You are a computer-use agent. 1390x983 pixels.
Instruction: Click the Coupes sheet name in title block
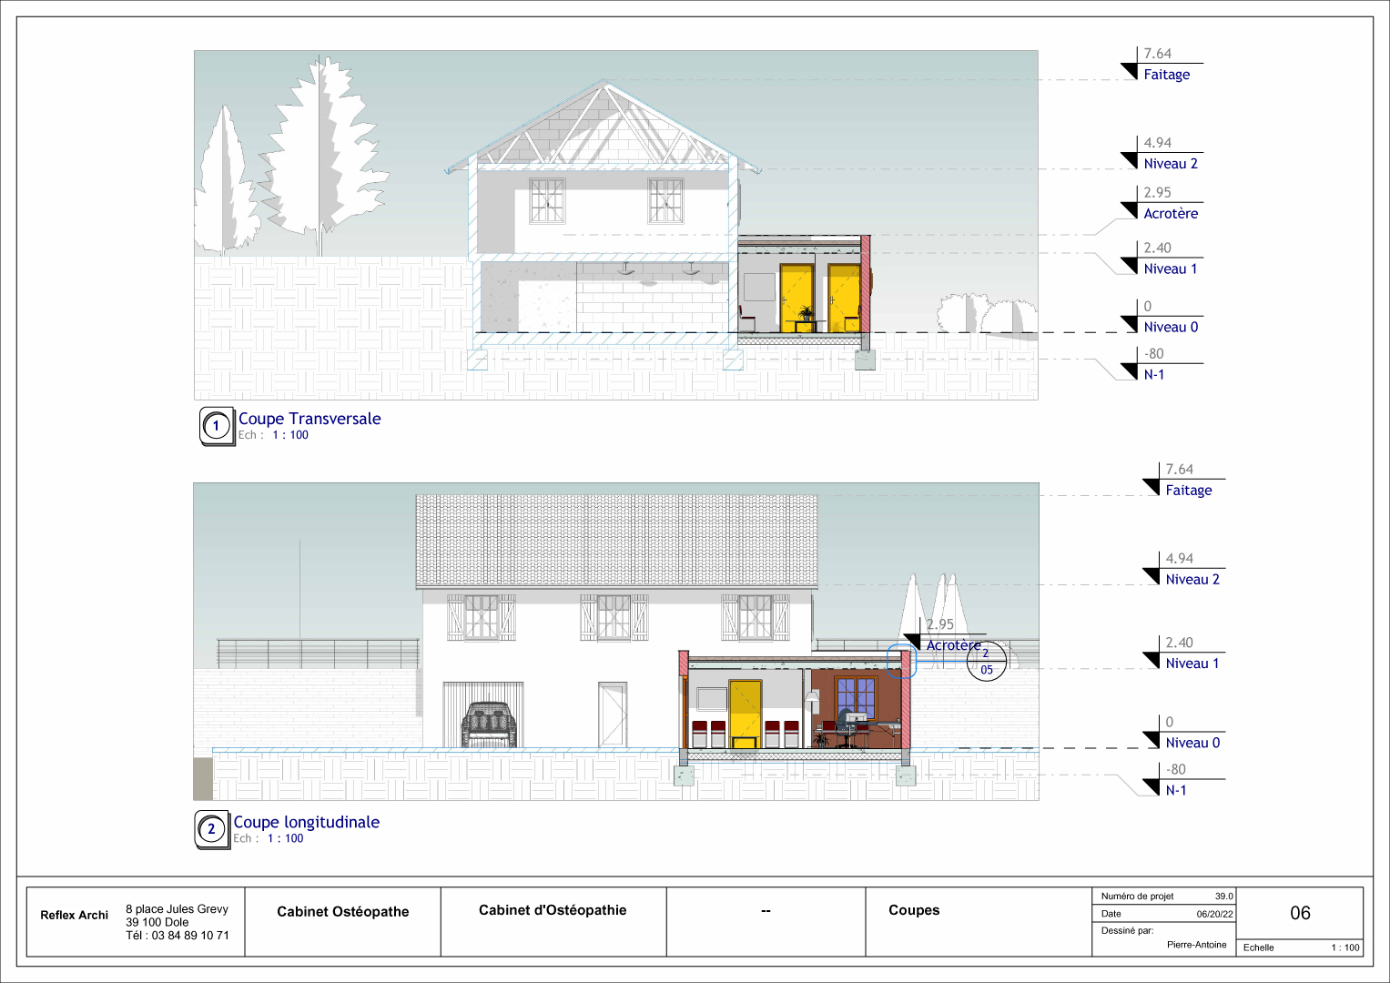click(x=914, y=910)
